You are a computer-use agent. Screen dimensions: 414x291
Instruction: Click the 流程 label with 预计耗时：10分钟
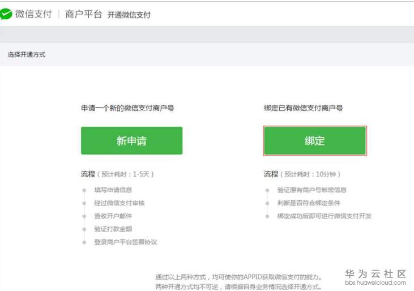[302, 174]
